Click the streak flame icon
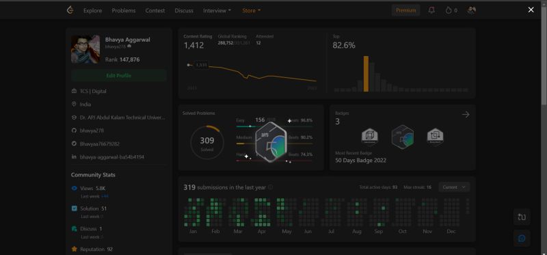 (449, 10)
